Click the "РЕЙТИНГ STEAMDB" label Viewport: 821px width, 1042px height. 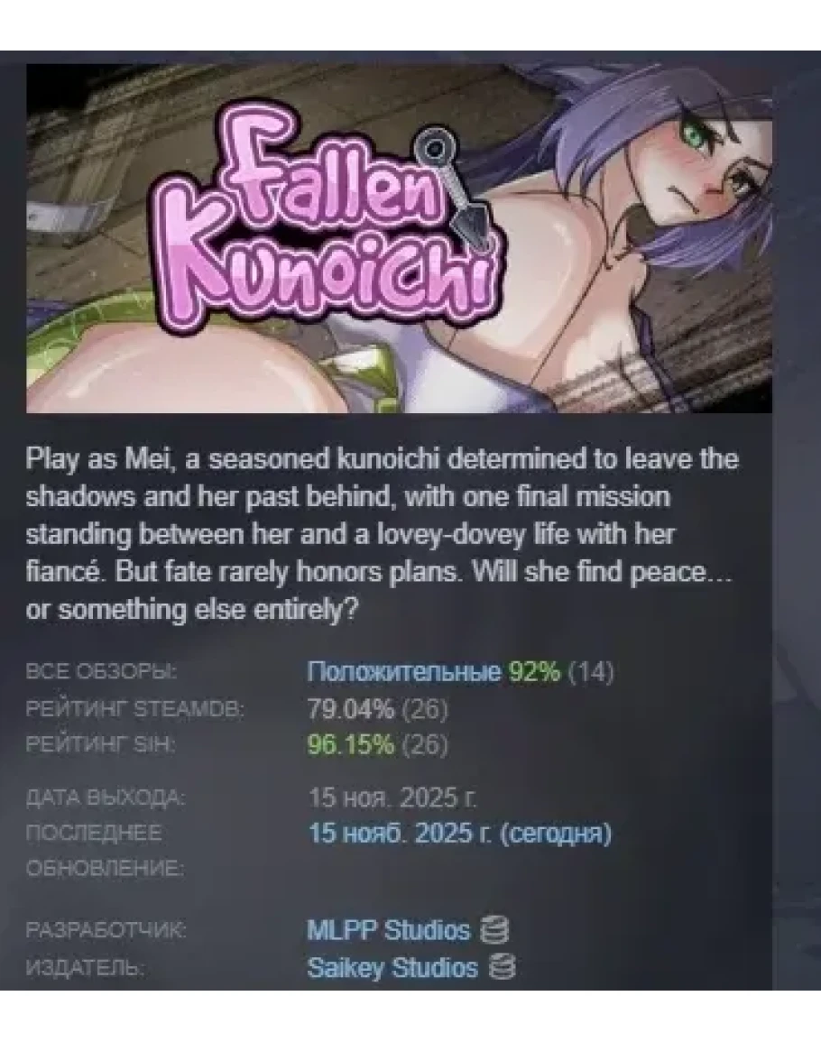135,710
